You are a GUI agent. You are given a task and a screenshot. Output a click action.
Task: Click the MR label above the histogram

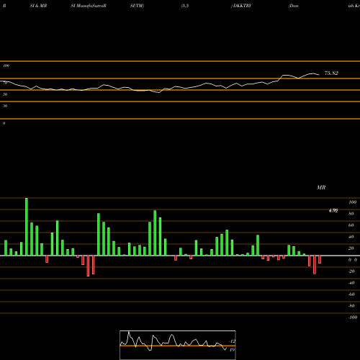[x=321, y=187]
